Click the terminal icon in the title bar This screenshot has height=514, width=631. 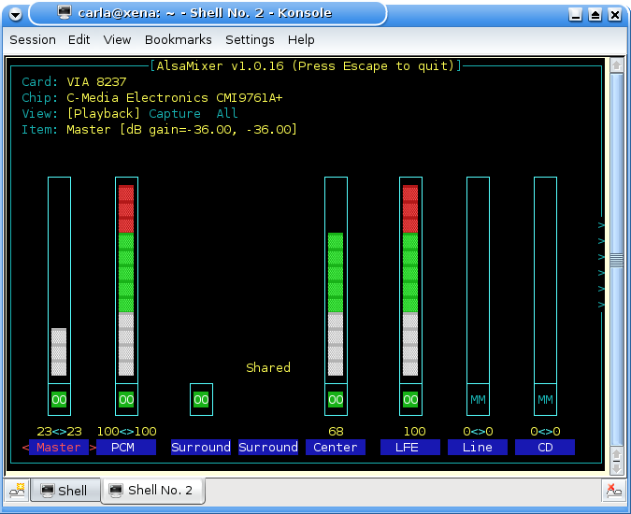click(65, 12)
